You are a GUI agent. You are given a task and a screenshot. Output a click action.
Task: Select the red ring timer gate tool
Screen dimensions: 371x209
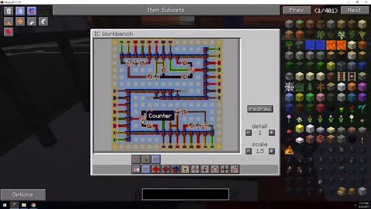(215, 170)
